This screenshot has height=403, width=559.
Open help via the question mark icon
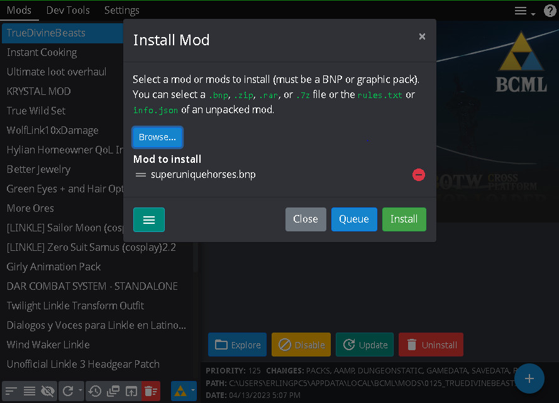pyautogui.click(x=549, y=11)
